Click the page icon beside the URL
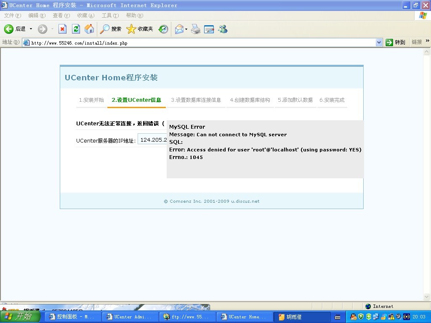 point(27,42)
